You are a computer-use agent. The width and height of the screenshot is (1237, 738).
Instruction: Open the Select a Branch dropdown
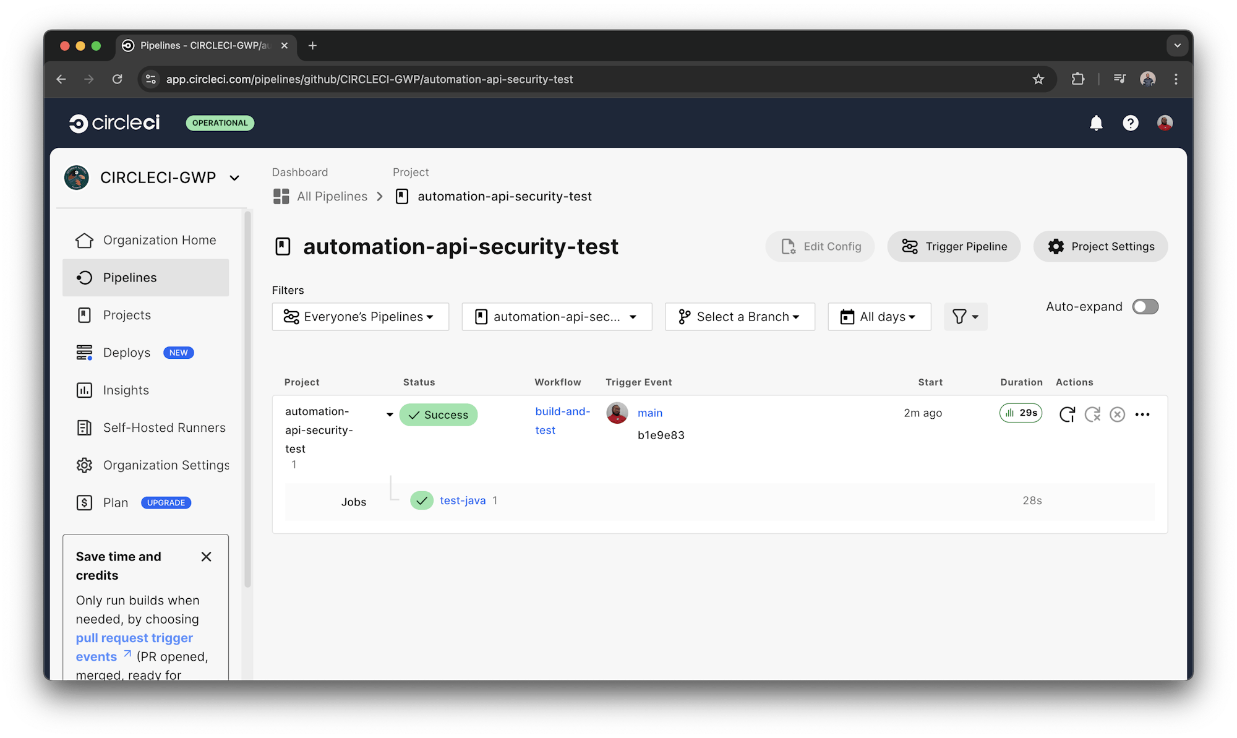point(739,317)
